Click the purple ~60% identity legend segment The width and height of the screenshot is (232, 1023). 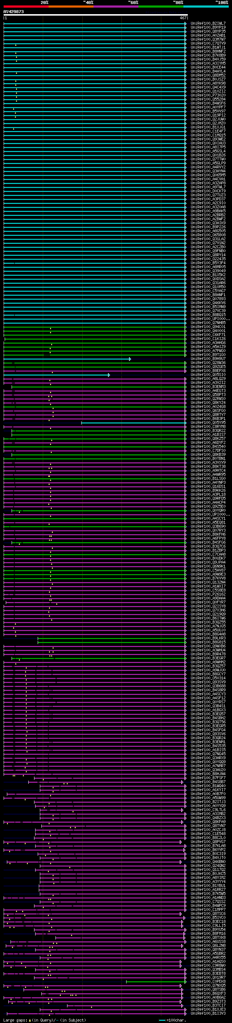tap(116, 7)
